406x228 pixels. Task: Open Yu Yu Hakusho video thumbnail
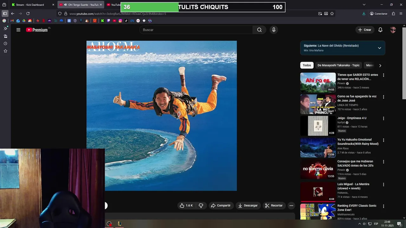(x=318, y=148)
